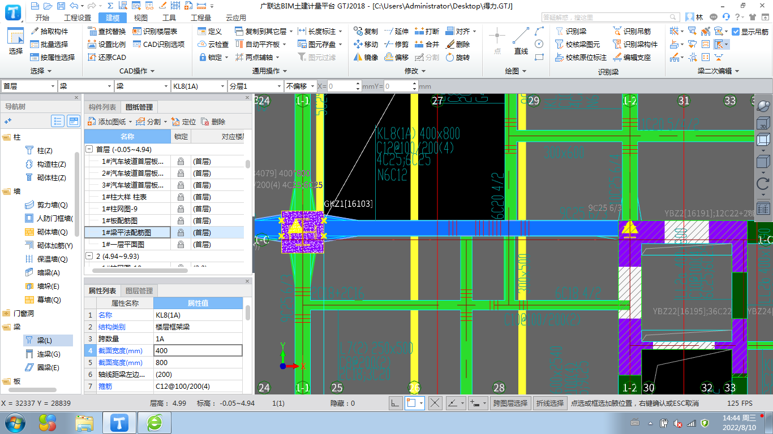Image resolution: width=773 pixels, height=434 pixels.
Task: Click 校核梁图元 tool
Action: click(577, 44)
